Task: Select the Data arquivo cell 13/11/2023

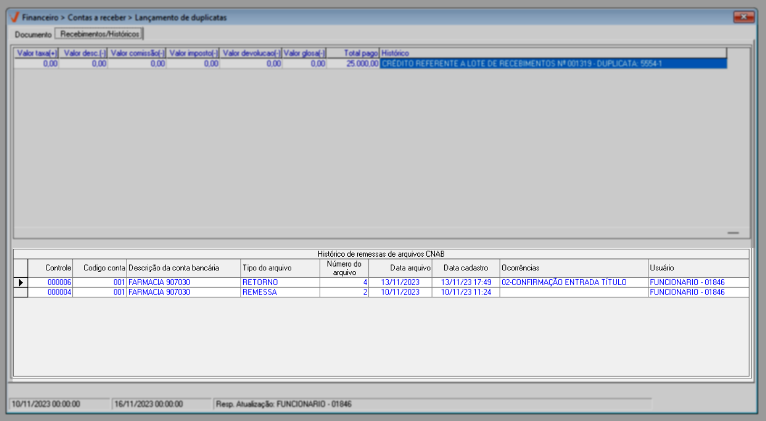Action: pos(400,282)
